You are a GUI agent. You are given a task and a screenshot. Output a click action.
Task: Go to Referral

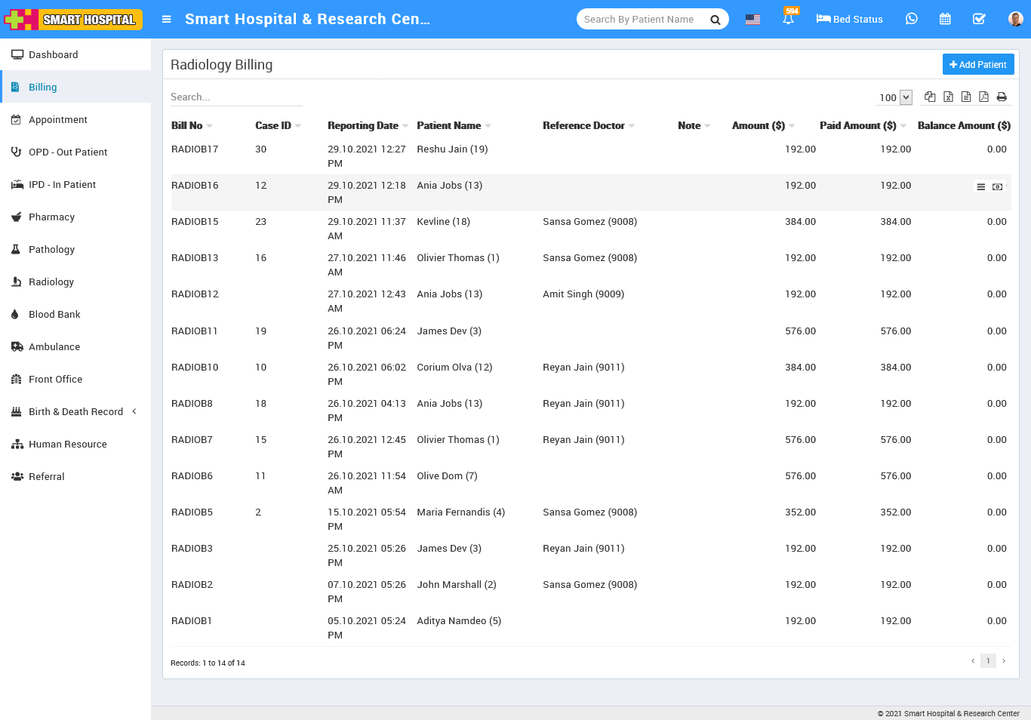[x=75, y=476]
